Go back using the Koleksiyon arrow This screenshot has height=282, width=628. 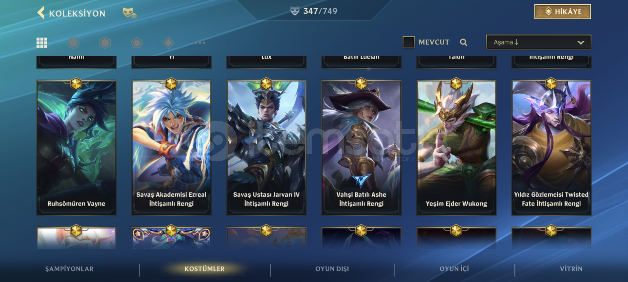tap(41, 13)
